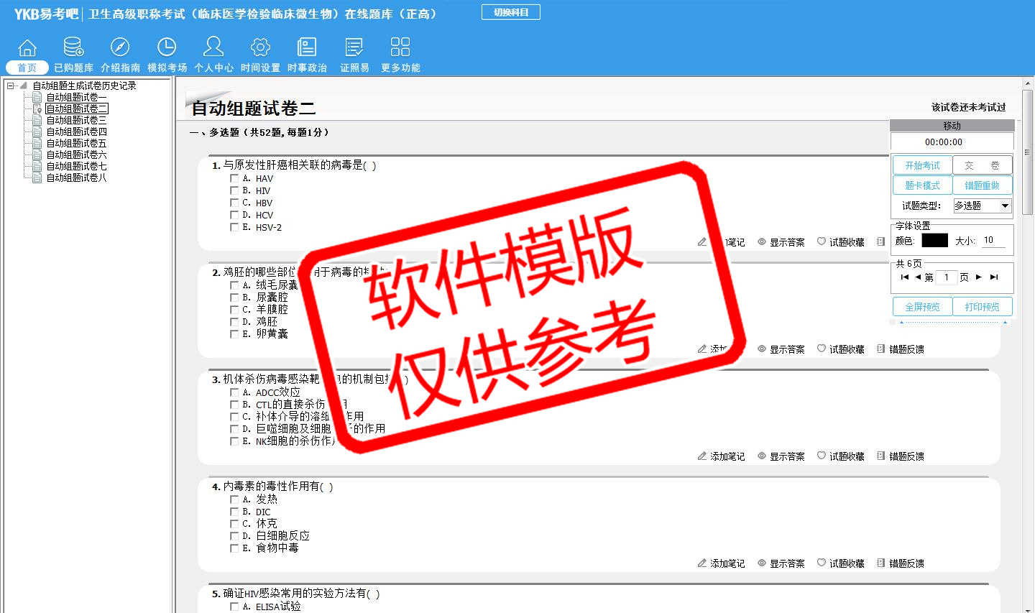Image resolution: width=1035 pixels, height=613 pixels.
Task: Click the exam timer 00:00:00
Action: click(x=944, y=142)
